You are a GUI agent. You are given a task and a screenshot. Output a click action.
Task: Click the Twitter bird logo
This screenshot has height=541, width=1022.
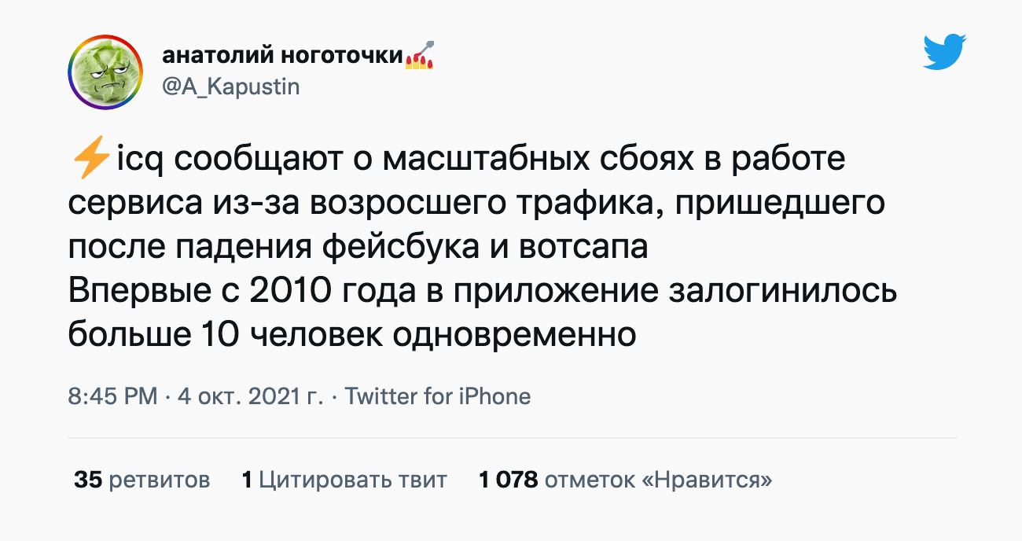coord(944,52)
